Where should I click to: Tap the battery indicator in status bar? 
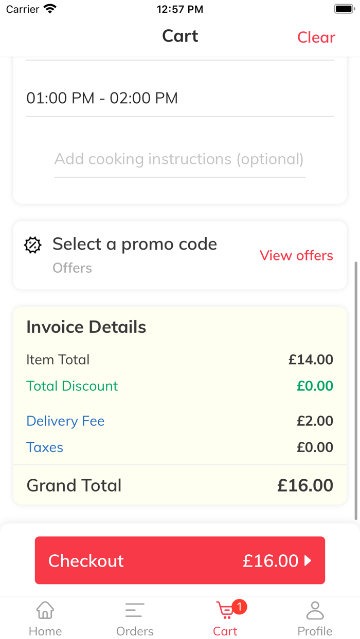tap(343, 9)
